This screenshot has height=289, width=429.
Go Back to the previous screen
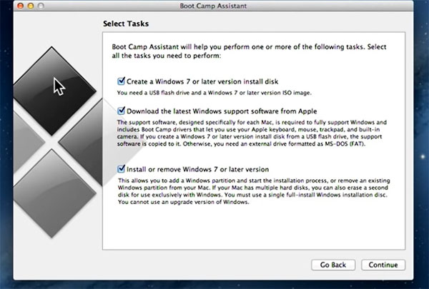click(333, 265)
